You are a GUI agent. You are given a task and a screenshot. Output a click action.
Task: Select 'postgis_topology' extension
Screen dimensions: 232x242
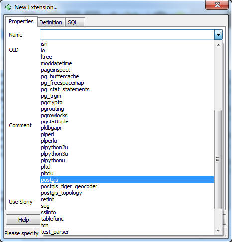click(127, 193)
